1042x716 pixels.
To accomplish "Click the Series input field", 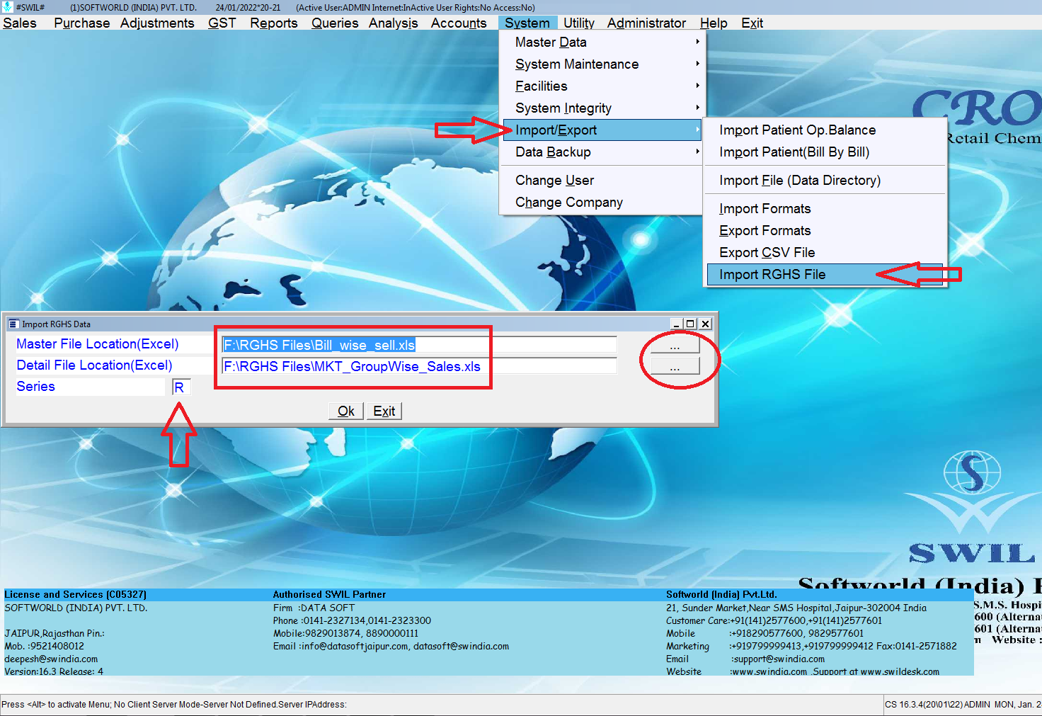I will click(x=181, y=387).
